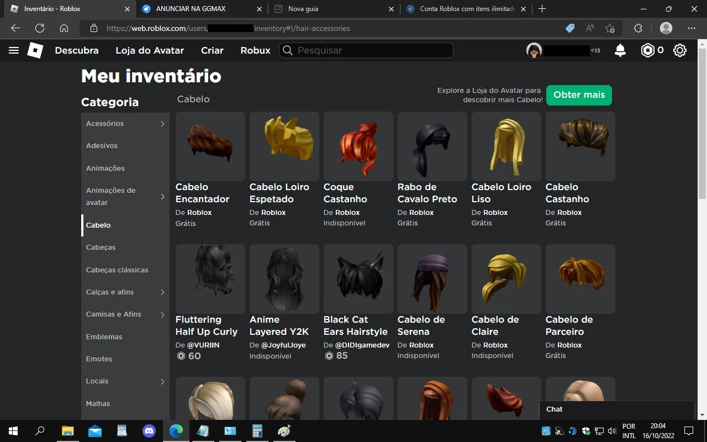View site info via lock icon

[94, 28]
